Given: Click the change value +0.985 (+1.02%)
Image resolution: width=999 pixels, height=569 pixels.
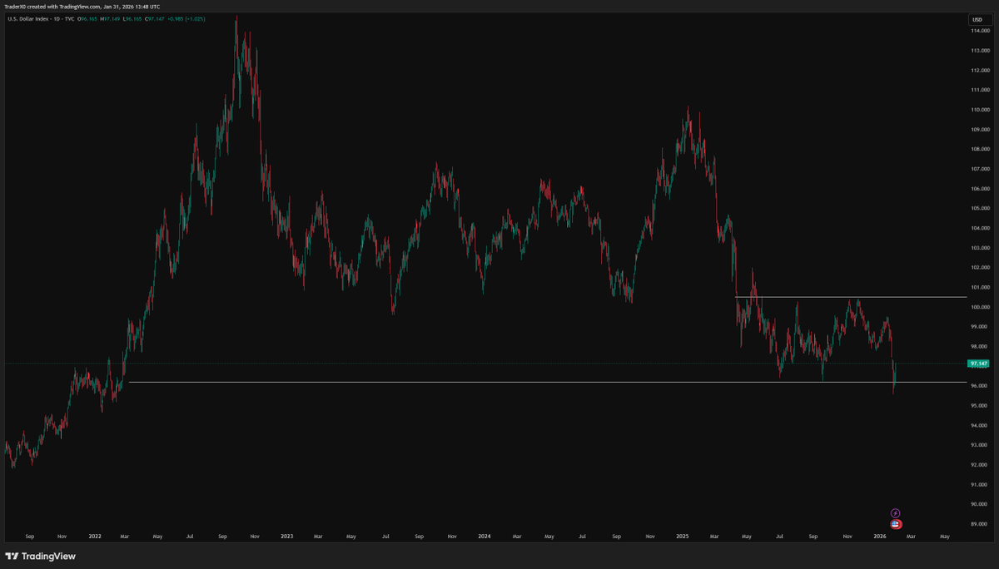Looking at the screenshot, I should coord(186,19).
